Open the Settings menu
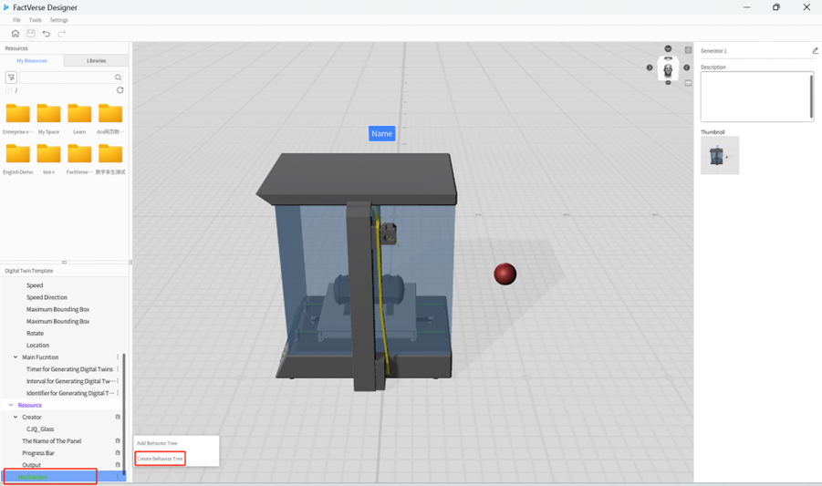The image size is (822, 486). [x=58, y=20]
